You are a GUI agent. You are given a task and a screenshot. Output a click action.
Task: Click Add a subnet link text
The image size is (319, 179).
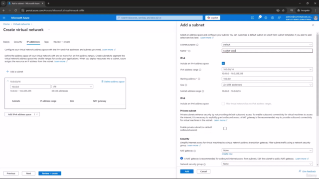(16, 72)
